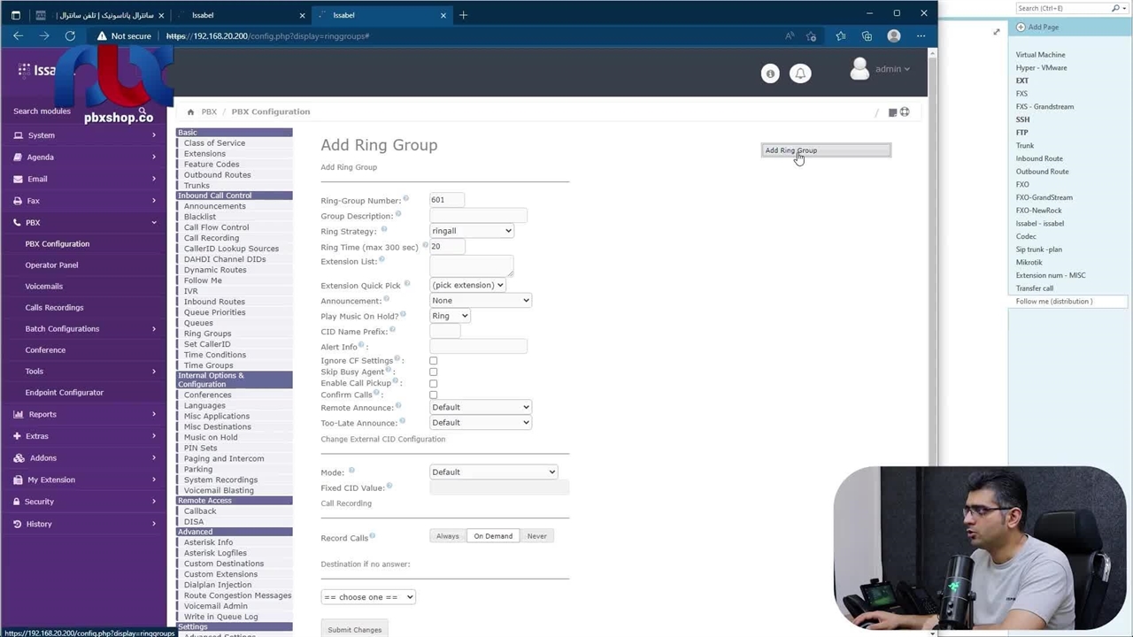Check the Skip Busy Agent box
Image resolution: width=1133 pixels, height=637 pixels.
pos(433,372)
